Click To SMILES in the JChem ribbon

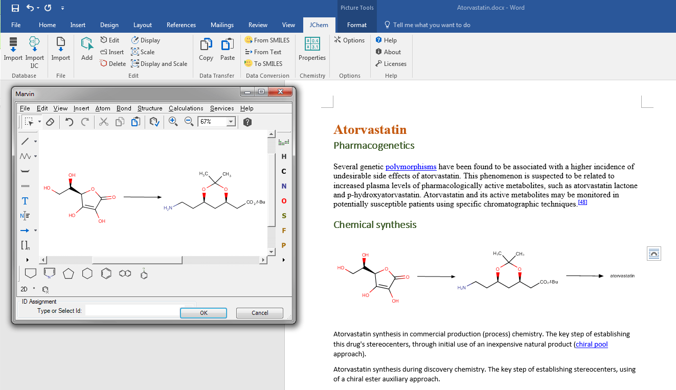(264, 63)
